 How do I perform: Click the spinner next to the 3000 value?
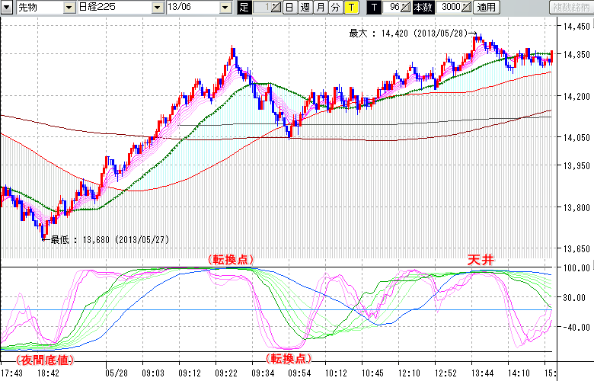click(467, 8)
